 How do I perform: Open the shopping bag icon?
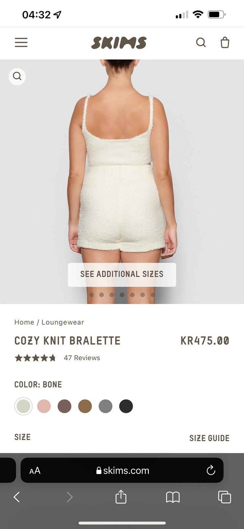point(225,42)
